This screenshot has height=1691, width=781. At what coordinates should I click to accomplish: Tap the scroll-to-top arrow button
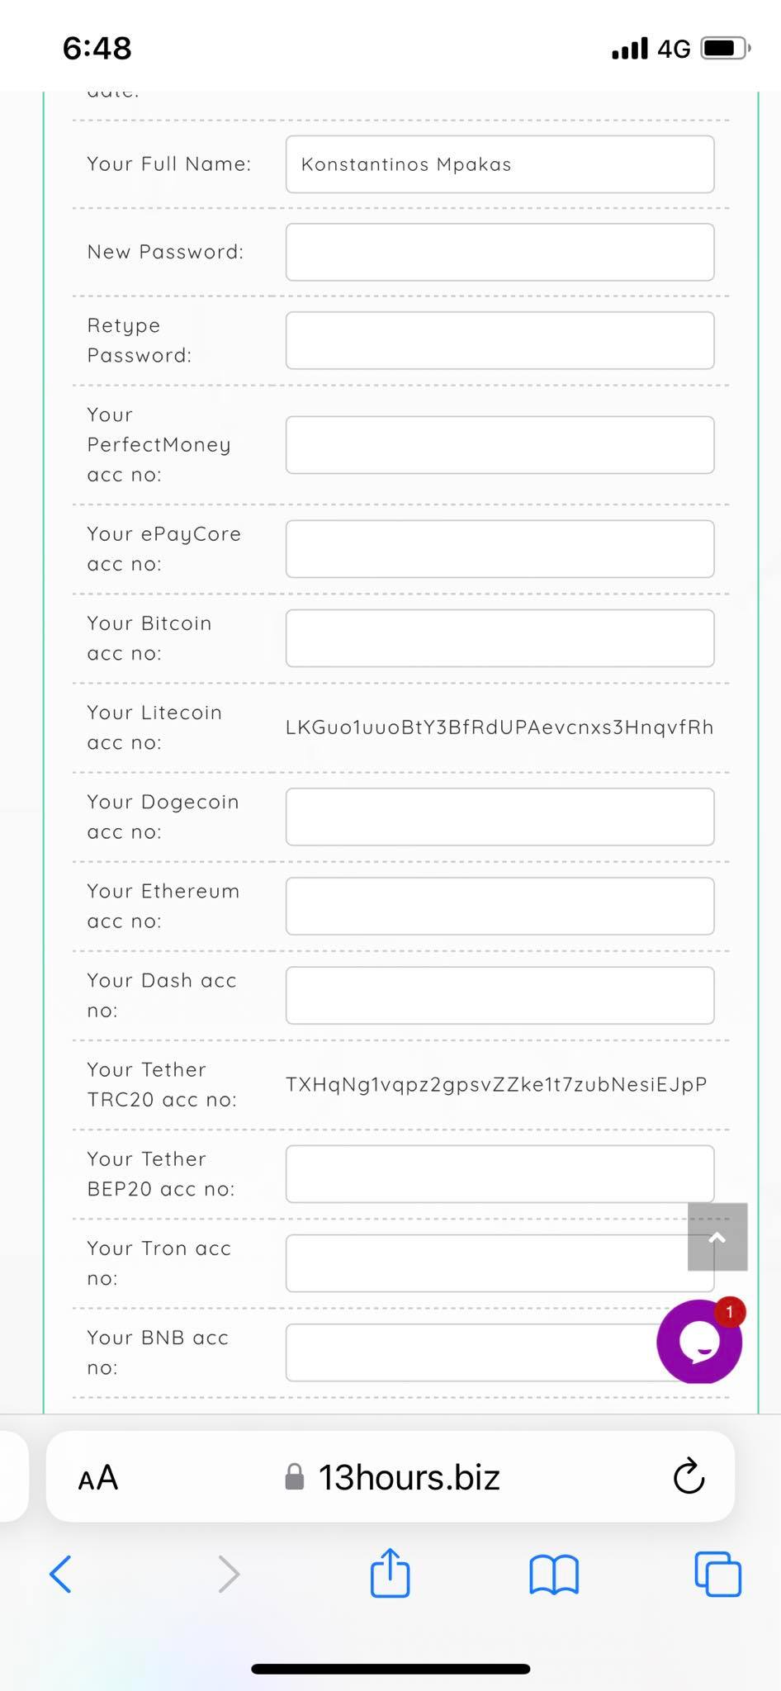pos(717,1237)
